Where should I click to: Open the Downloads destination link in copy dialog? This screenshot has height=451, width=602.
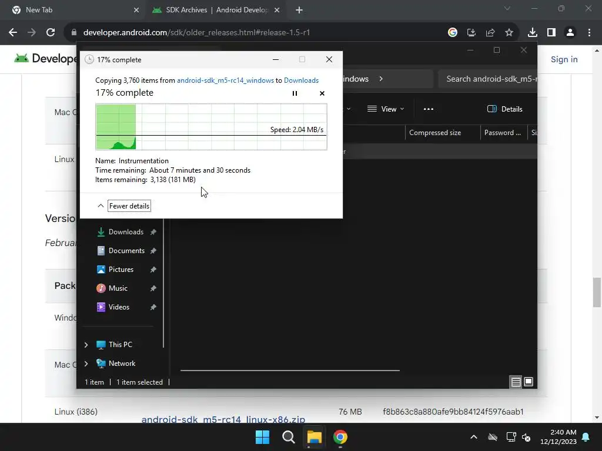(301, 80)
